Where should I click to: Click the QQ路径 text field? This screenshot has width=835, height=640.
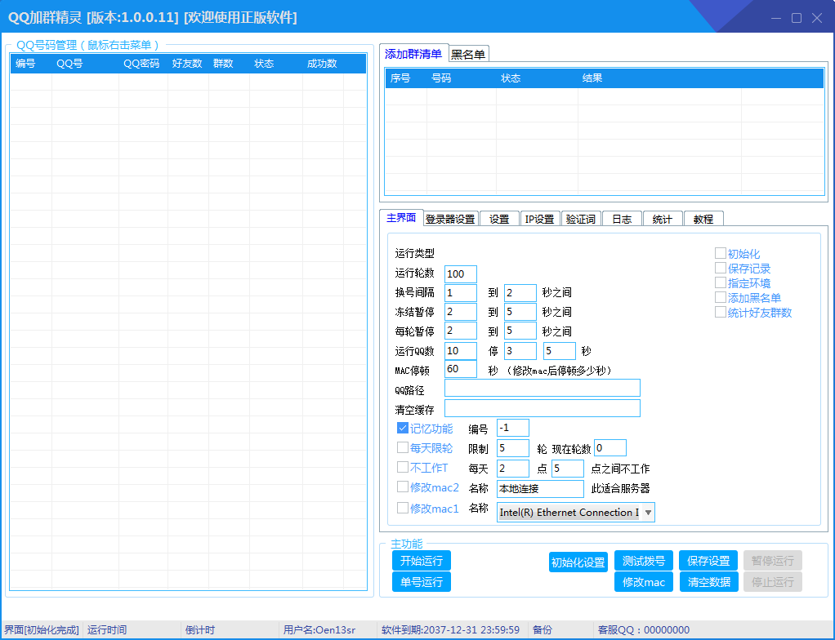pyautogui.click(x=543, y=388)
